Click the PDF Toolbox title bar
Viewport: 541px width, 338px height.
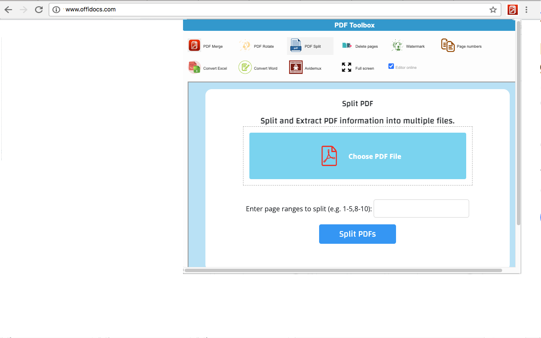click(x=355, y=25)
